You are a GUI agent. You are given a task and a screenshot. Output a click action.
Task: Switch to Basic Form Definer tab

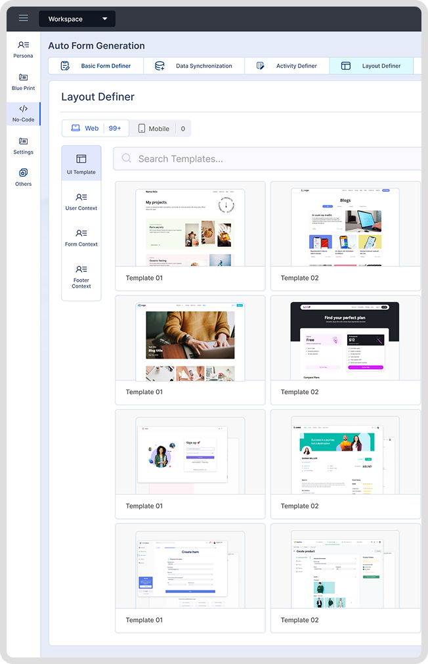point(96,66)
